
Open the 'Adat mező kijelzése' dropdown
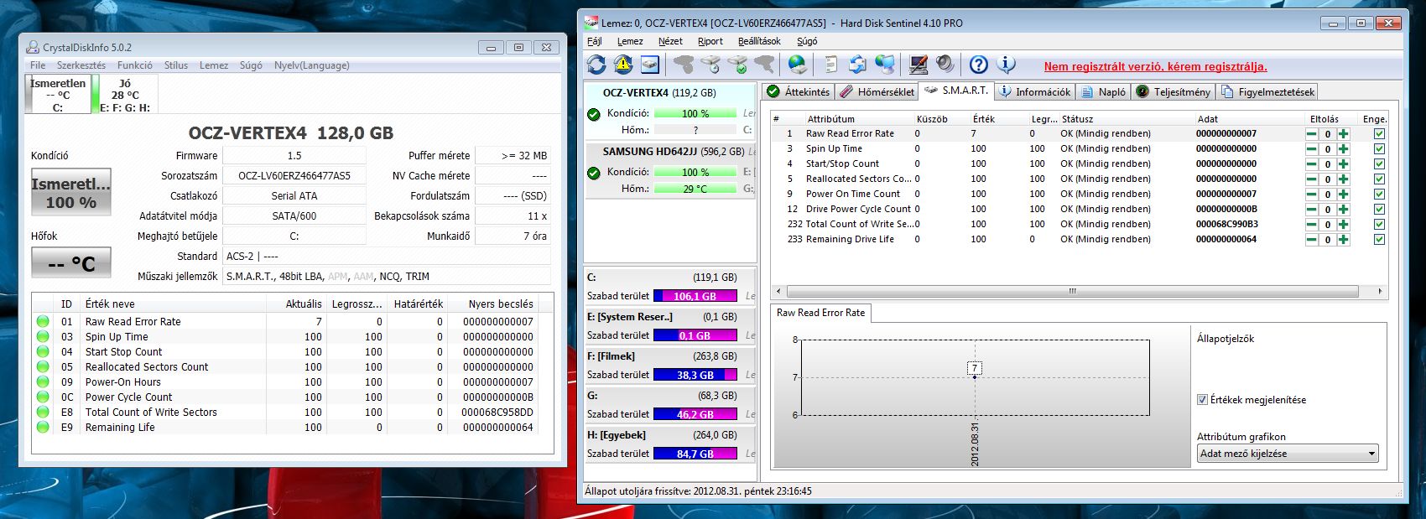tap(1287, 454)
